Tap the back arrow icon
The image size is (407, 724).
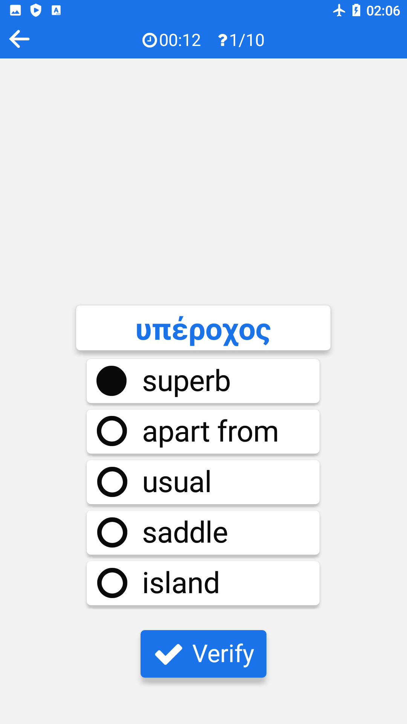click(19, 39)
